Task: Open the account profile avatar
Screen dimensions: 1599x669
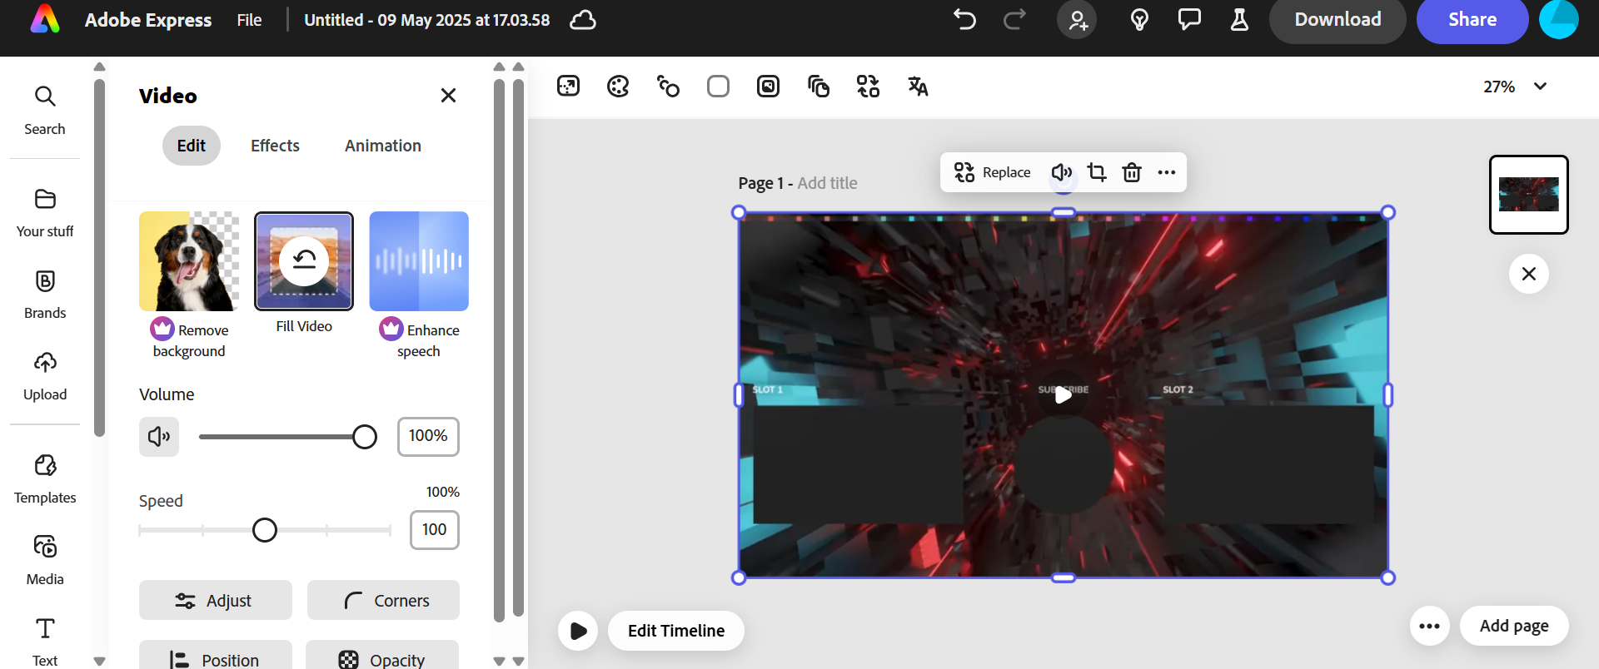Action: pyautogui.click(x=1559, y=20)
